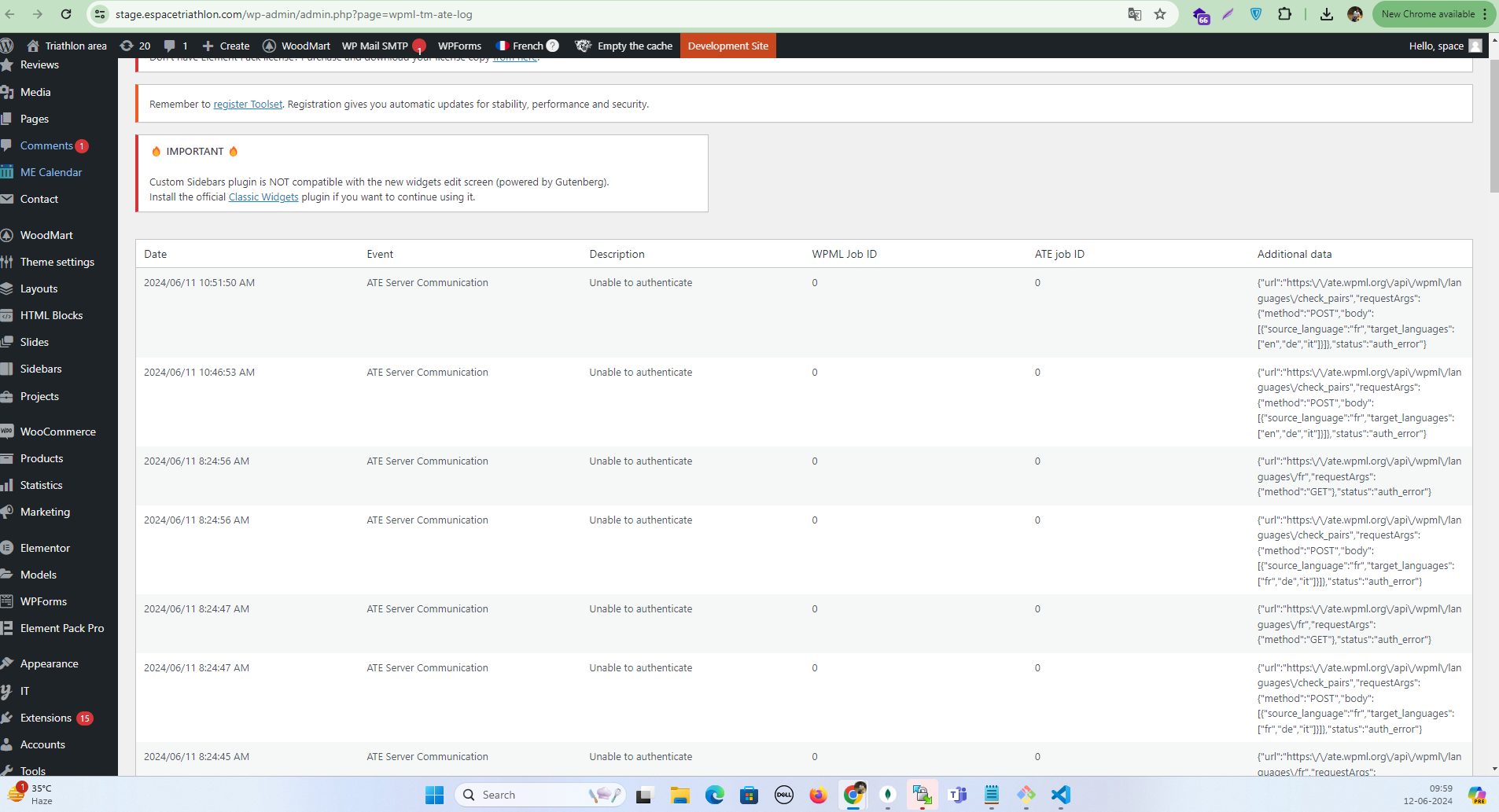Open WPForms admin bar menu

tap(459, 46)
